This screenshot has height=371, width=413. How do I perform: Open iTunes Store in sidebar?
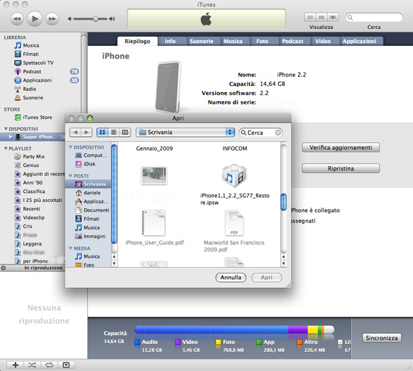[x=37, y=117]
